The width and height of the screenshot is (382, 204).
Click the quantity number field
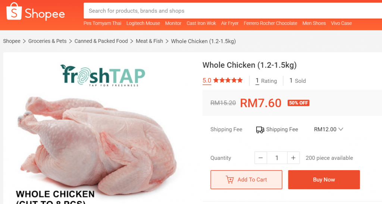[x=277, y=158]
